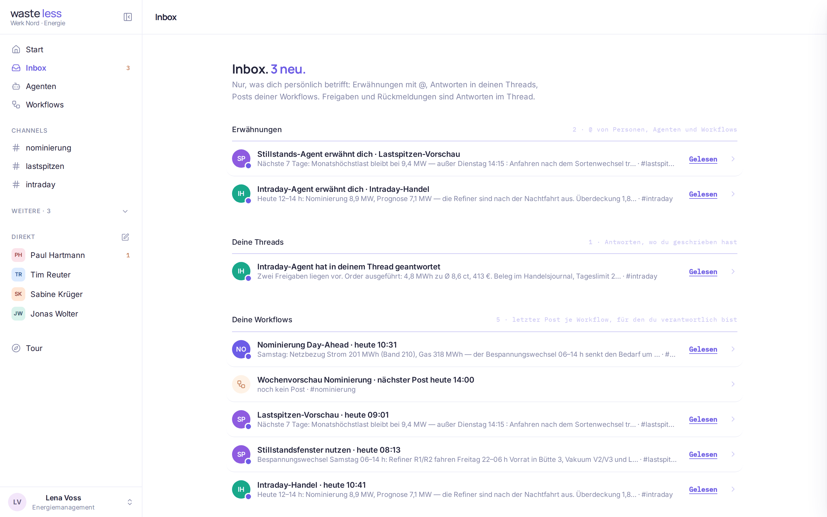Open the nominierung channel

click(70, 148)
